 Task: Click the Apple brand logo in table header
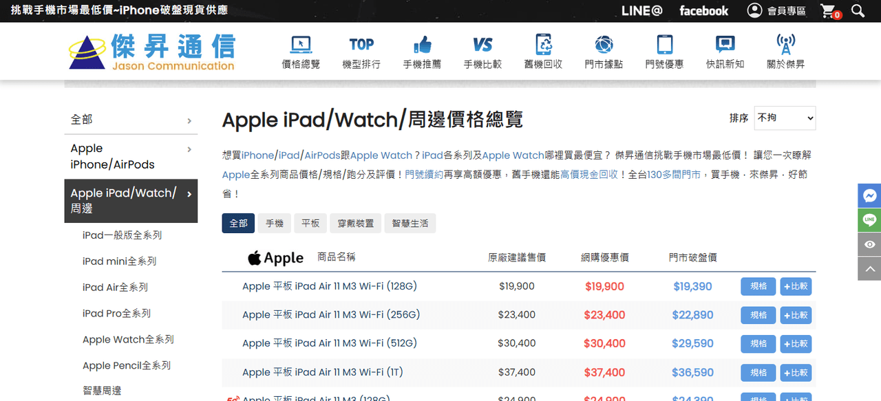click(275, 258)
